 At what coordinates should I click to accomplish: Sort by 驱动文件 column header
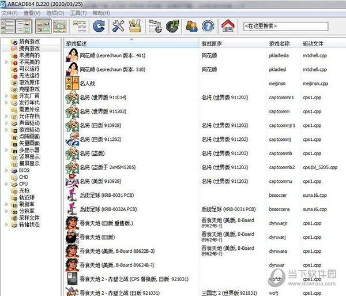pyautogui.click(x=323, y=44)
